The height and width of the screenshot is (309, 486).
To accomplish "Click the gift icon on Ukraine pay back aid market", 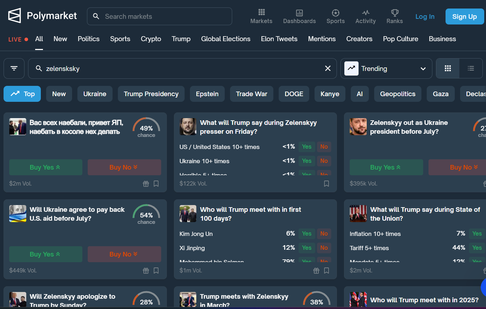I will coord(146,271).
